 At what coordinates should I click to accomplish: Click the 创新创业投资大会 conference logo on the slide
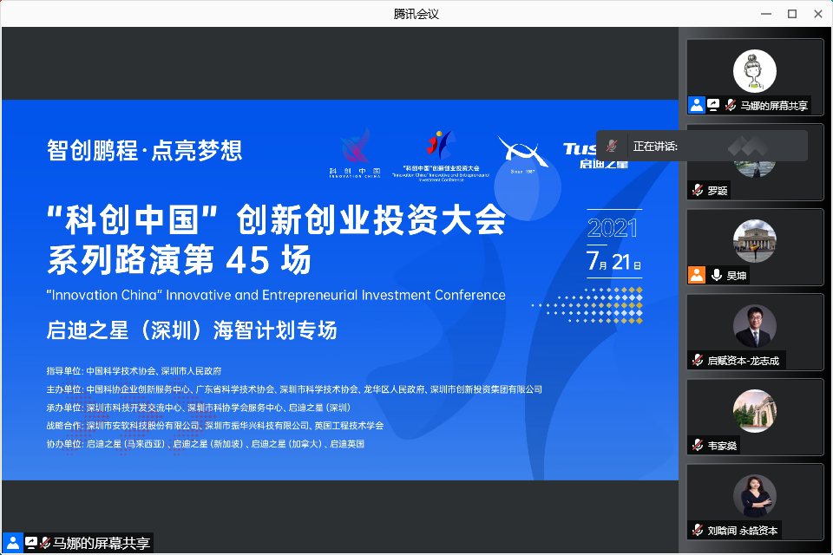click(x=441, y=155)
